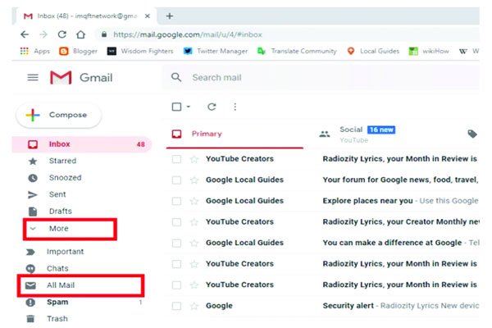Star the 'Creator Monthly' email
This screenshot has height=328, width=492.
pos(194,222)
